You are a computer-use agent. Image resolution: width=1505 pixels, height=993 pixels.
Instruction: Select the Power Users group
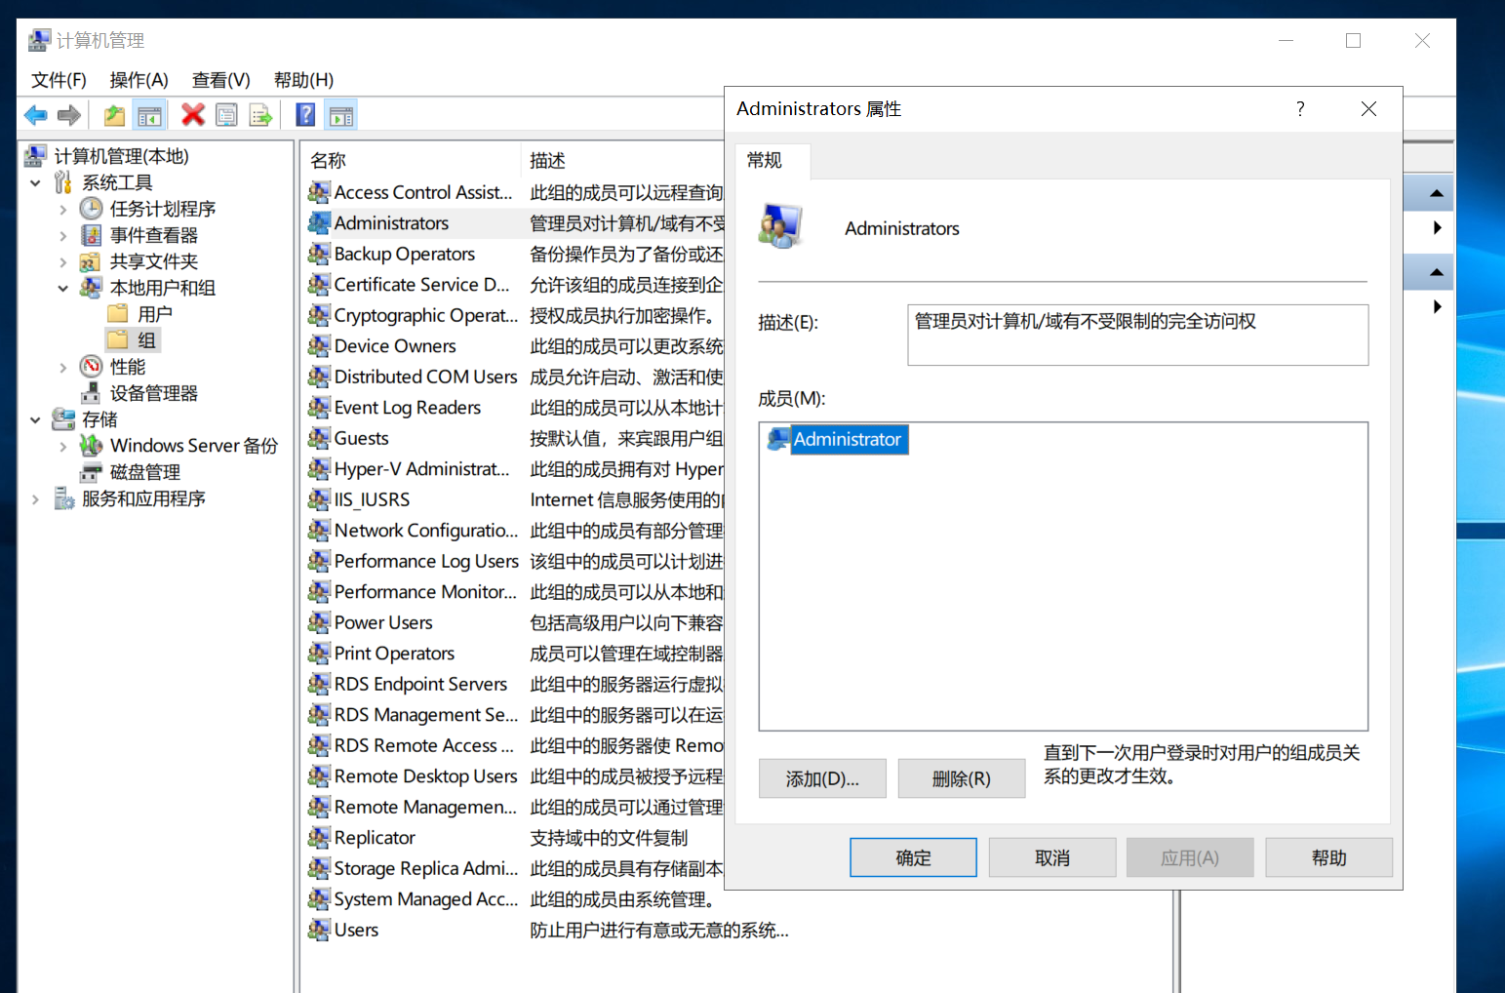382,622
